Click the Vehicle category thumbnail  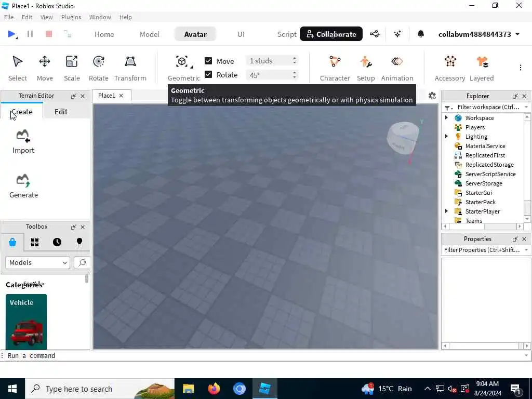pos(26,322)
